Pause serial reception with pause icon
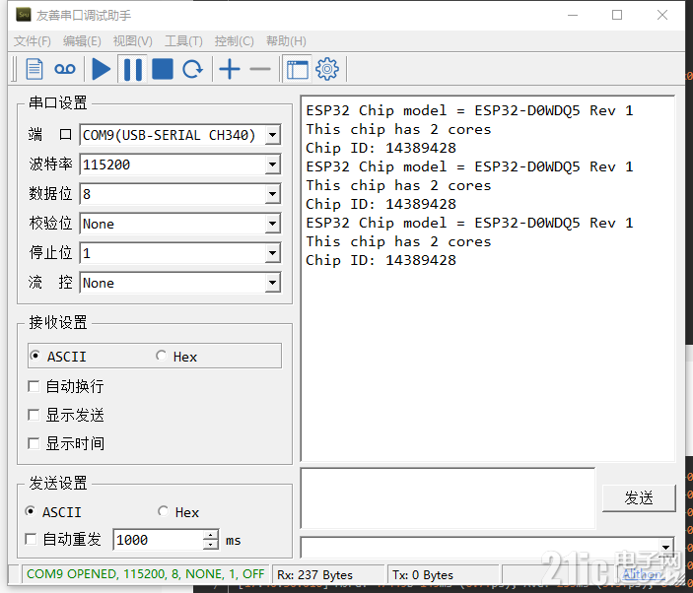The image size is (693, 593). tap(133, 69)
